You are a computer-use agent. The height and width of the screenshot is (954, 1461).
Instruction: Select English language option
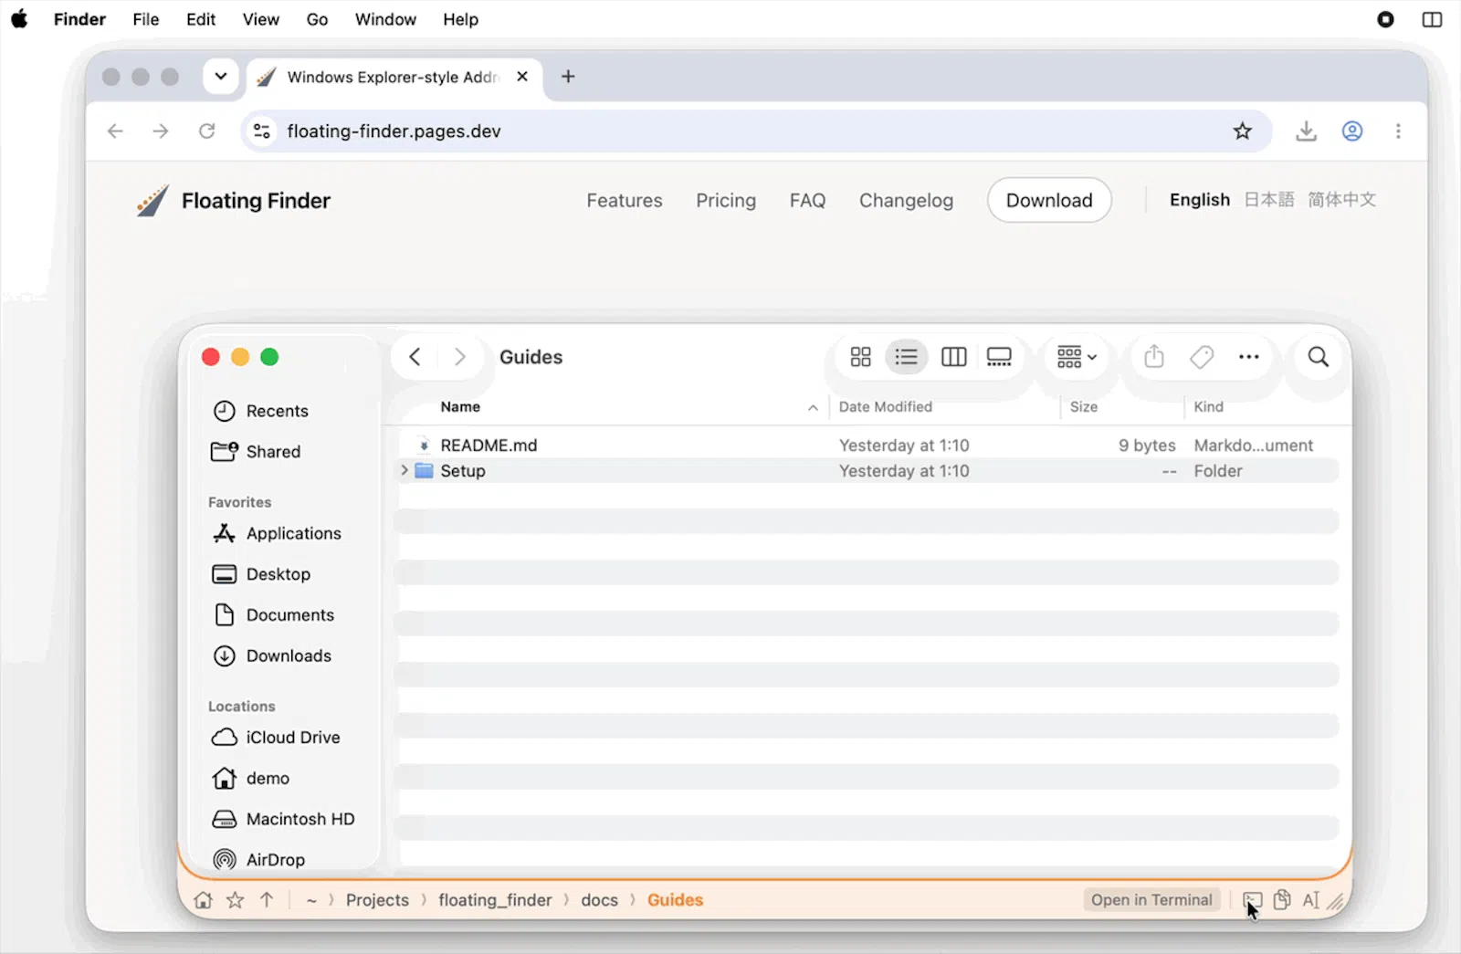point(1200,200)
